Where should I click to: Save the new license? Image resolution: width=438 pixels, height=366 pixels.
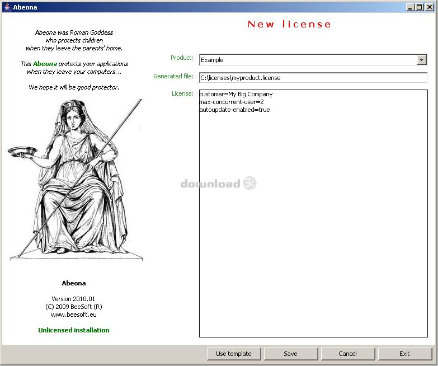coord(290,354)
